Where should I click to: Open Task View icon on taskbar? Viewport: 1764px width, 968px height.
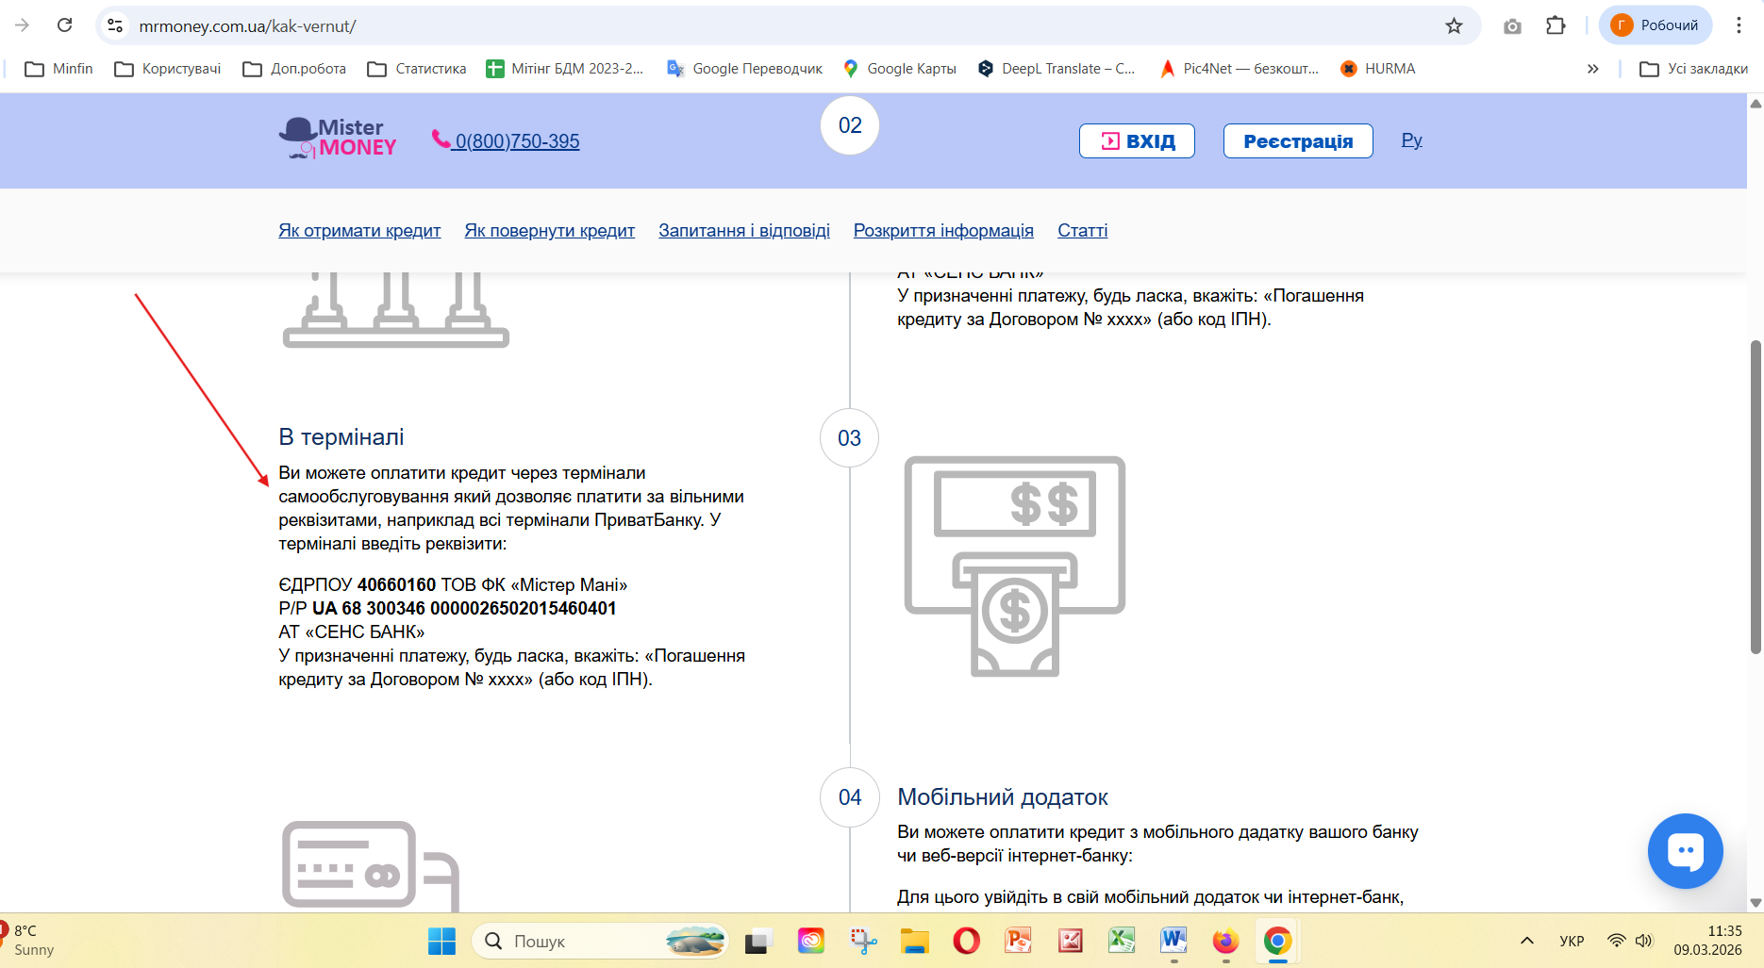[x=758, y=941]
